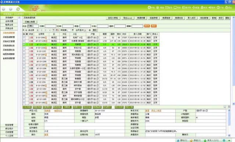This screenshot has height=142, width=235.
Task: Tick checkbox for contract 3-10-1095 row
Action: pyautogui.click(x=24, y=58)
